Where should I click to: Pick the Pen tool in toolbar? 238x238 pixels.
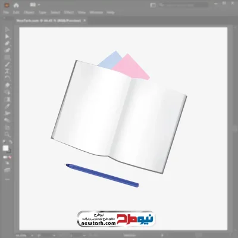coord(7,43)
